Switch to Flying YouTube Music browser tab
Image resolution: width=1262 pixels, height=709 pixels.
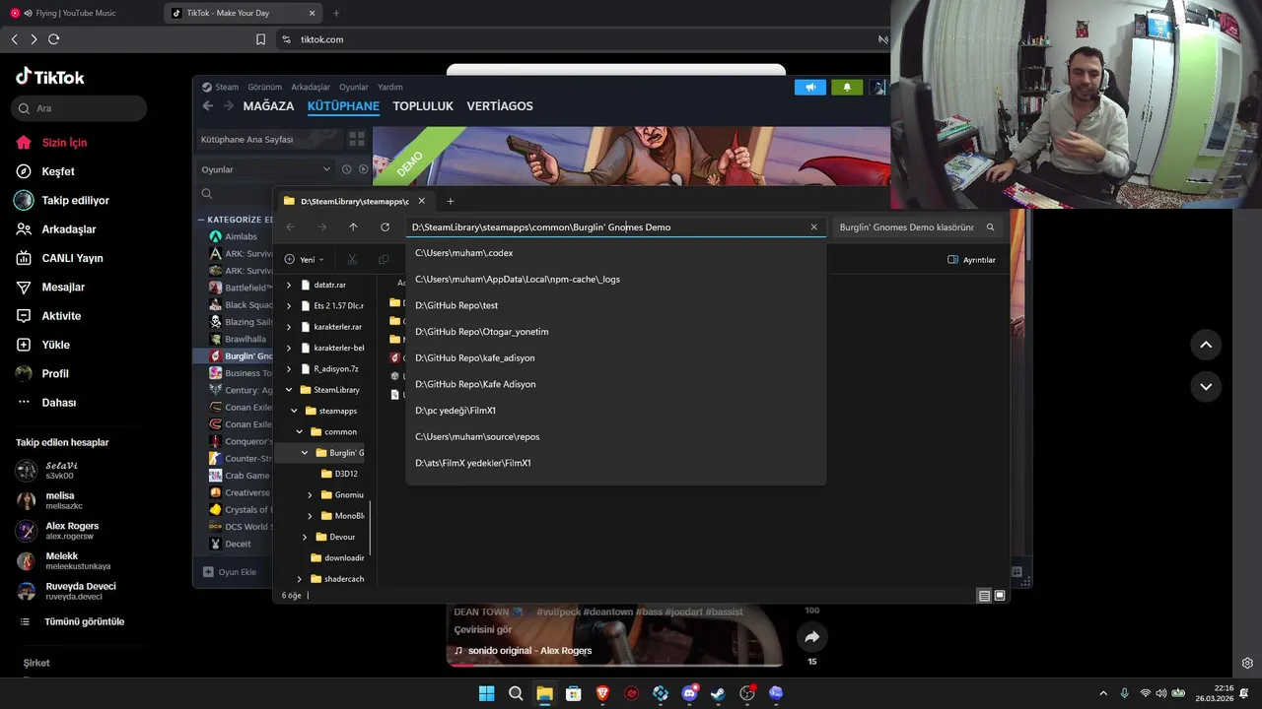(79, 13)
